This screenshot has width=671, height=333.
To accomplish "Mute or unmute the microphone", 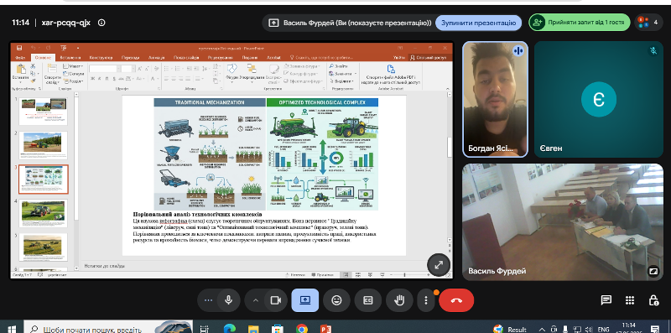I will [228, 300].
